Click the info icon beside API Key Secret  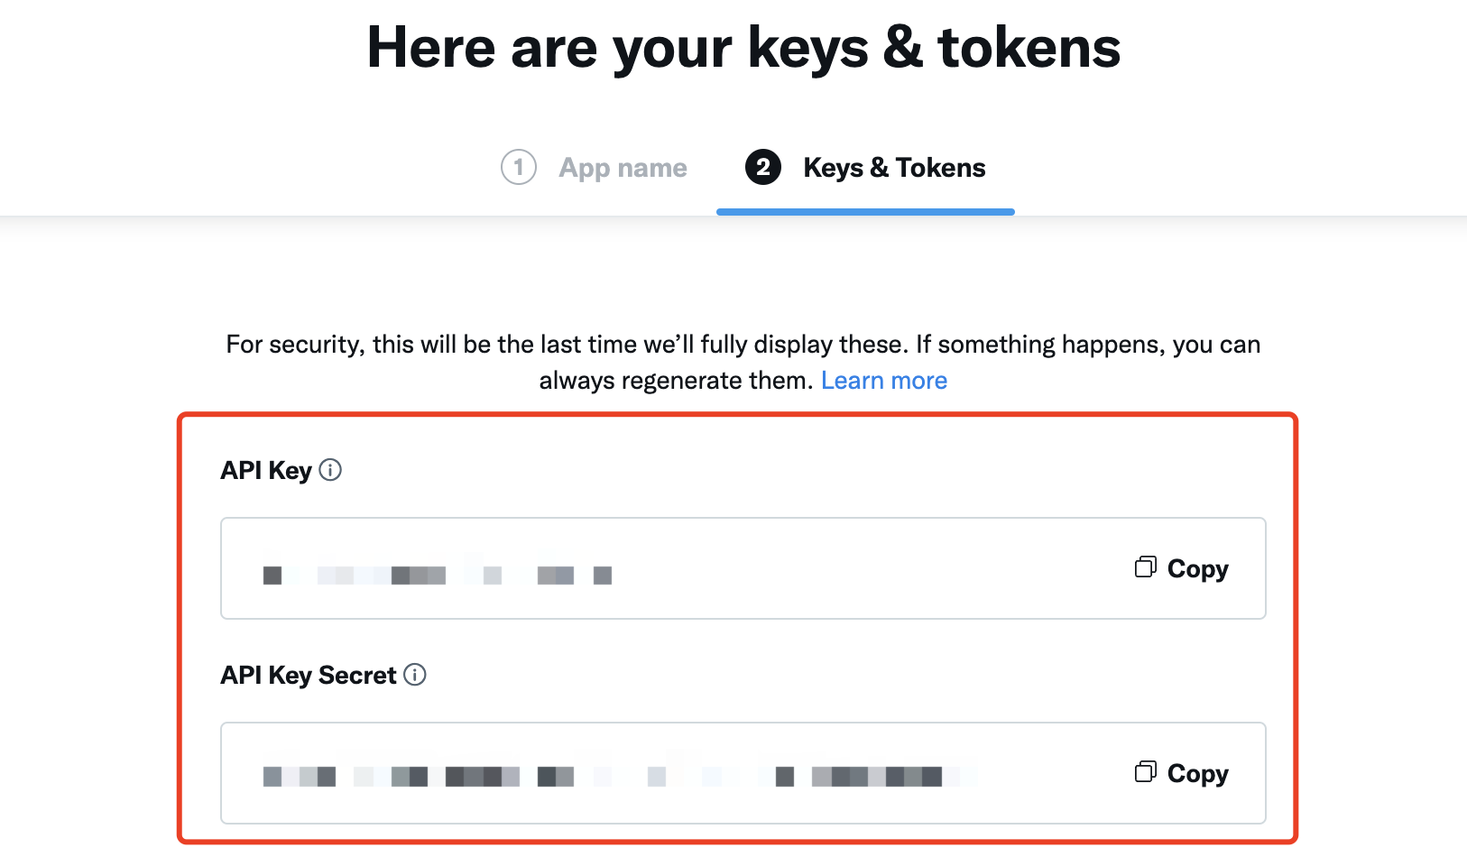(x=415, y=675)
